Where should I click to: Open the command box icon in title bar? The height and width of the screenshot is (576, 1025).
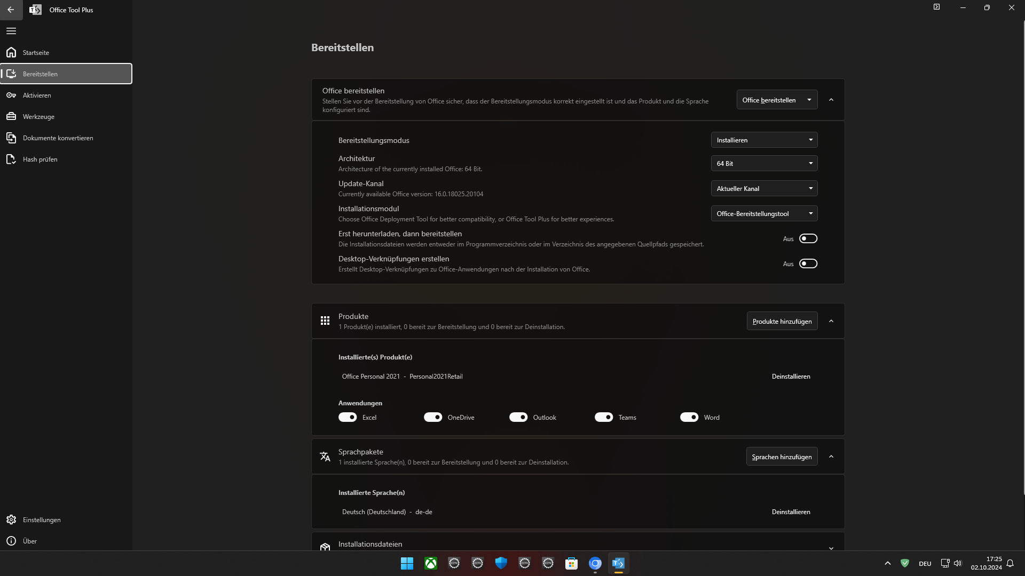936,7
